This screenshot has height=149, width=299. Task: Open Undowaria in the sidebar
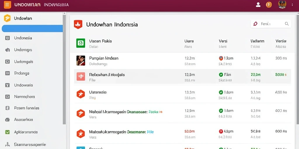[x=23, y=85]
